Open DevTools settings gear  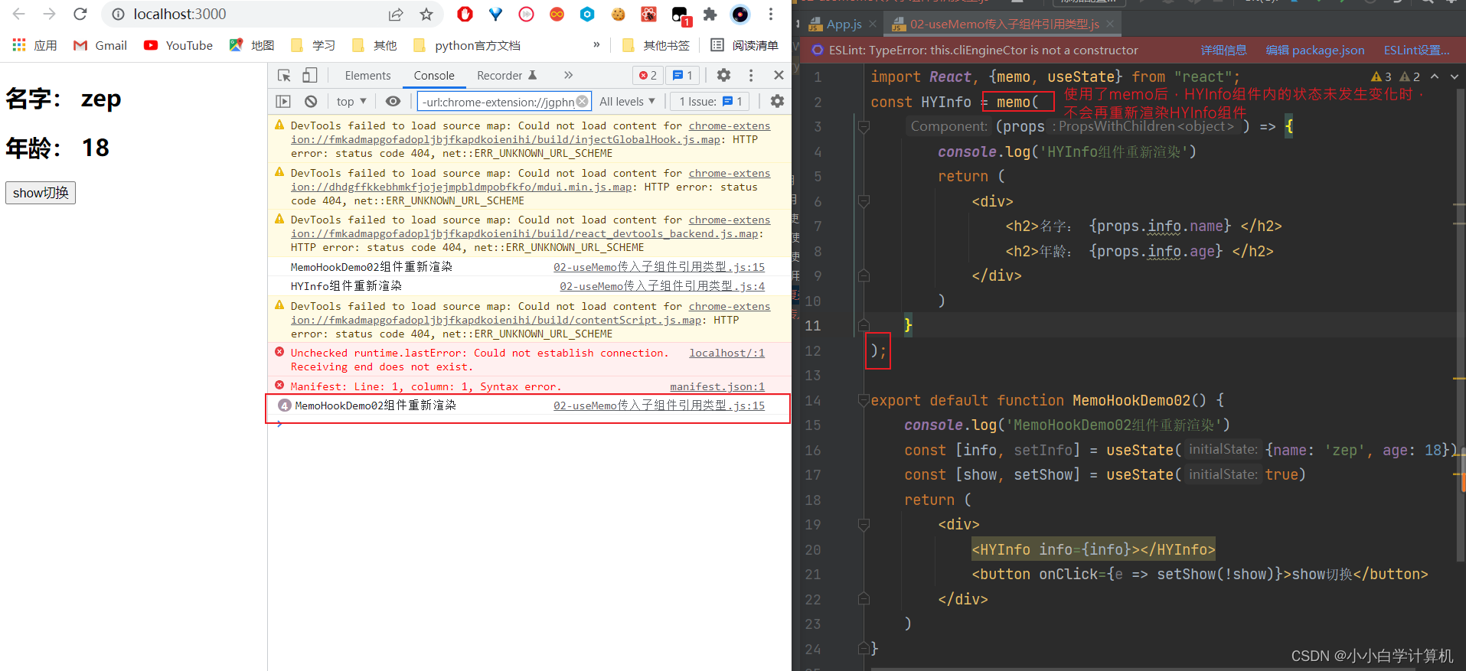click(x=723, y=75)
